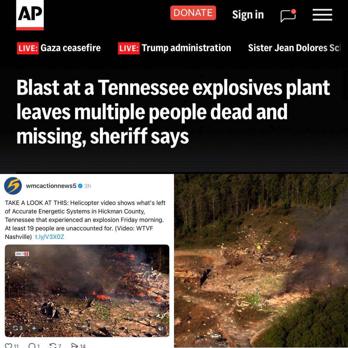This screenshot has height=348, width=348.
Task: Open the wmcactionnews5 profile avatar
Action: [13, 186]
